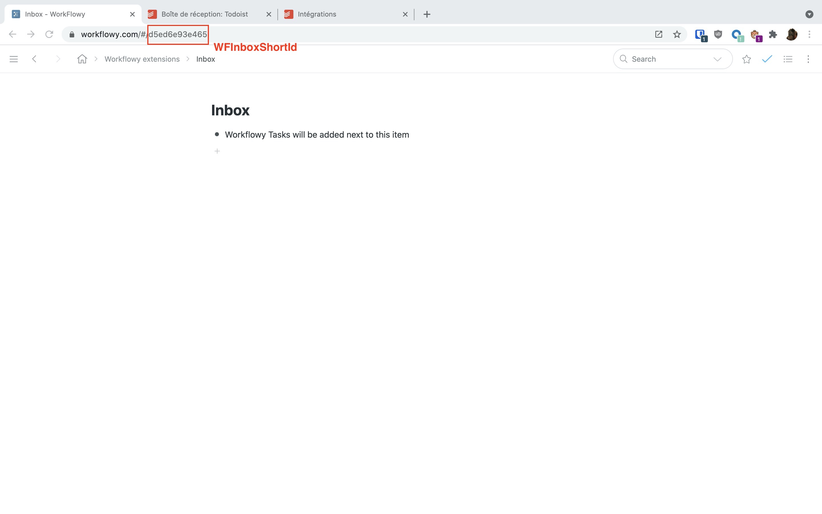This screenshot has height=514, width=822.
Task: Expand the Search box dropdown chevron
Action: pyautogui.click(x=717, y=59)
